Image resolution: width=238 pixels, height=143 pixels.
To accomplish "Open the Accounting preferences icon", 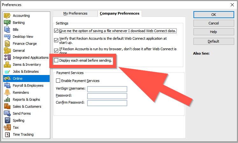I will click(x=7, y=16).
